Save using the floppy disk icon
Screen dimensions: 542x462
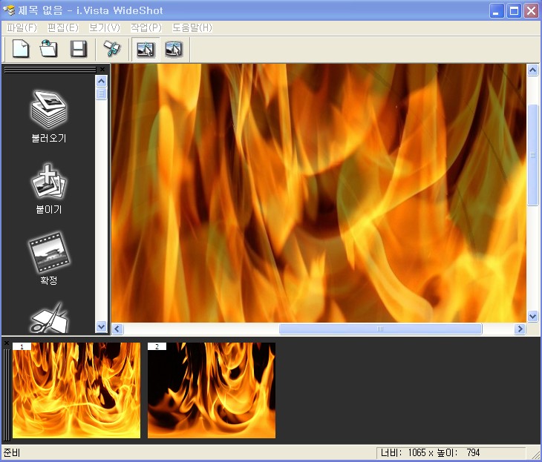coord(79,49)
